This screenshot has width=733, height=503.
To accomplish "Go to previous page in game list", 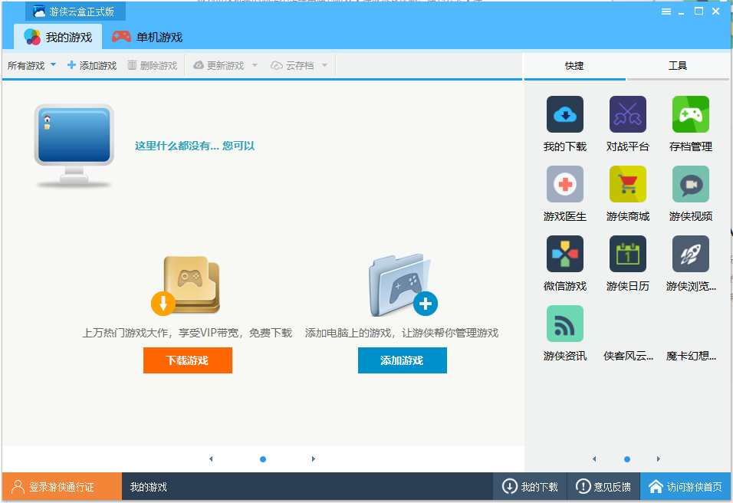I will tap(211, 459).
